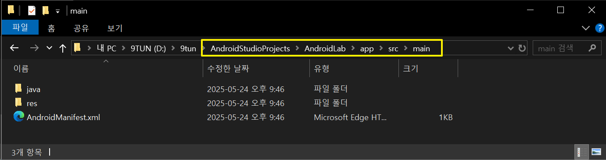This screenshot has width=606, height=160.
Task: Click main breadcrumb segment
Action: point(421,48)
